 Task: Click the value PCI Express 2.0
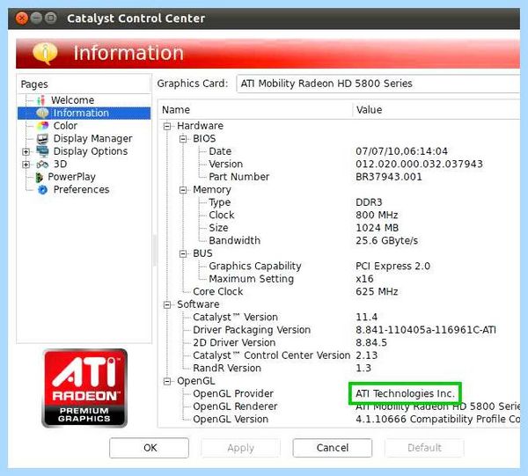(392, 266)
